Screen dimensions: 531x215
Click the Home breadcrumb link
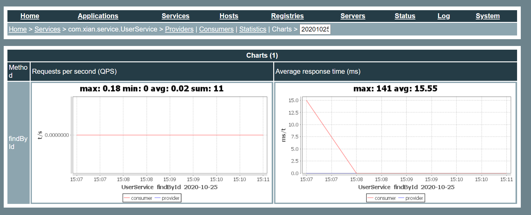click(18, 29)
